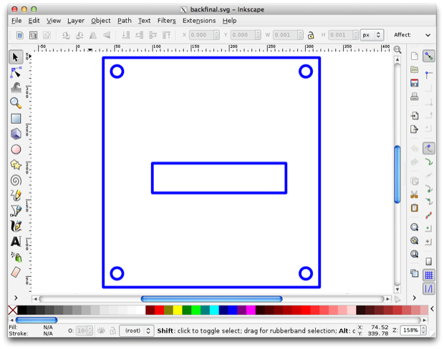Toggle snap nodes or handles
This screenshot has width=444, height=349.
pos(429,148)
